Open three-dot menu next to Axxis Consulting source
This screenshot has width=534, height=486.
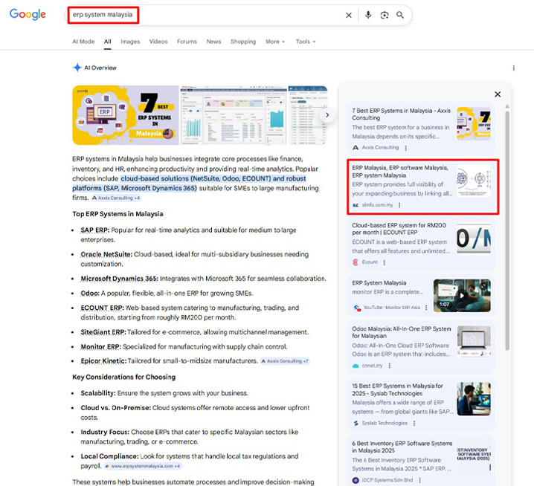[405, 148]
